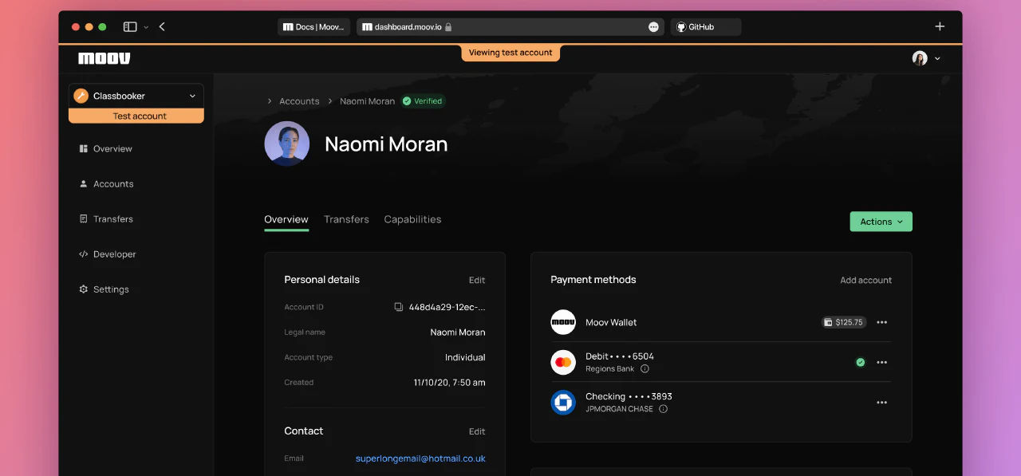The image size is (1021, 476).
Task: Open Accounts in the sidebar menu
Action: pos(113,184)
